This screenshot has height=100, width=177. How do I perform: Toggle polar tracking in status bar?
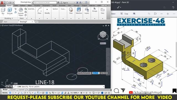pyautogui.click(x=25, y=93)
